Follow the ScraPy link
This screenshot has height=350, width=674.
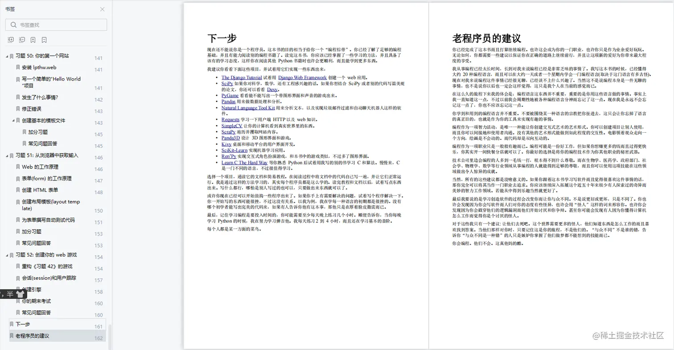pos(229,132)
